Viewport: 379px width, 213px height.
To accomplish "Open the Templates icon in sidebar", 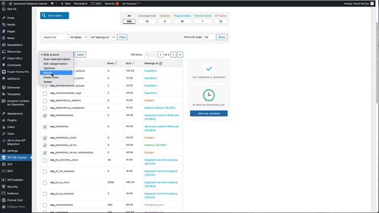I will tap(4, 94).
